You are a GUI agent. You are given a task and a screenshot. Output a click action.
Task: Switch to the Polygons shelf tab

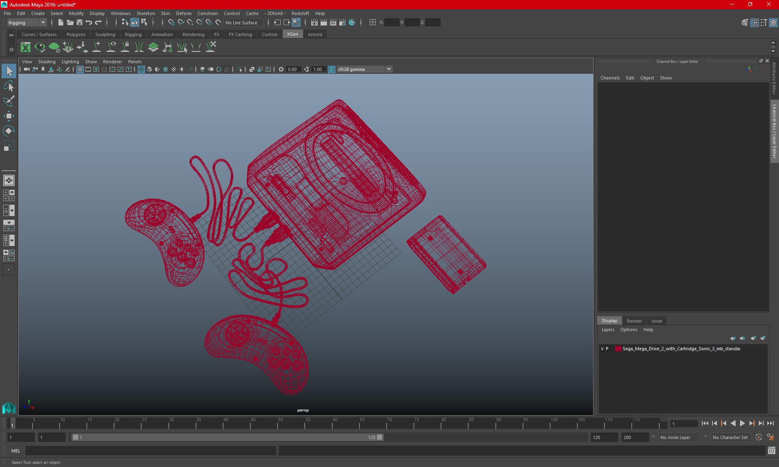[x=76, y=34]
